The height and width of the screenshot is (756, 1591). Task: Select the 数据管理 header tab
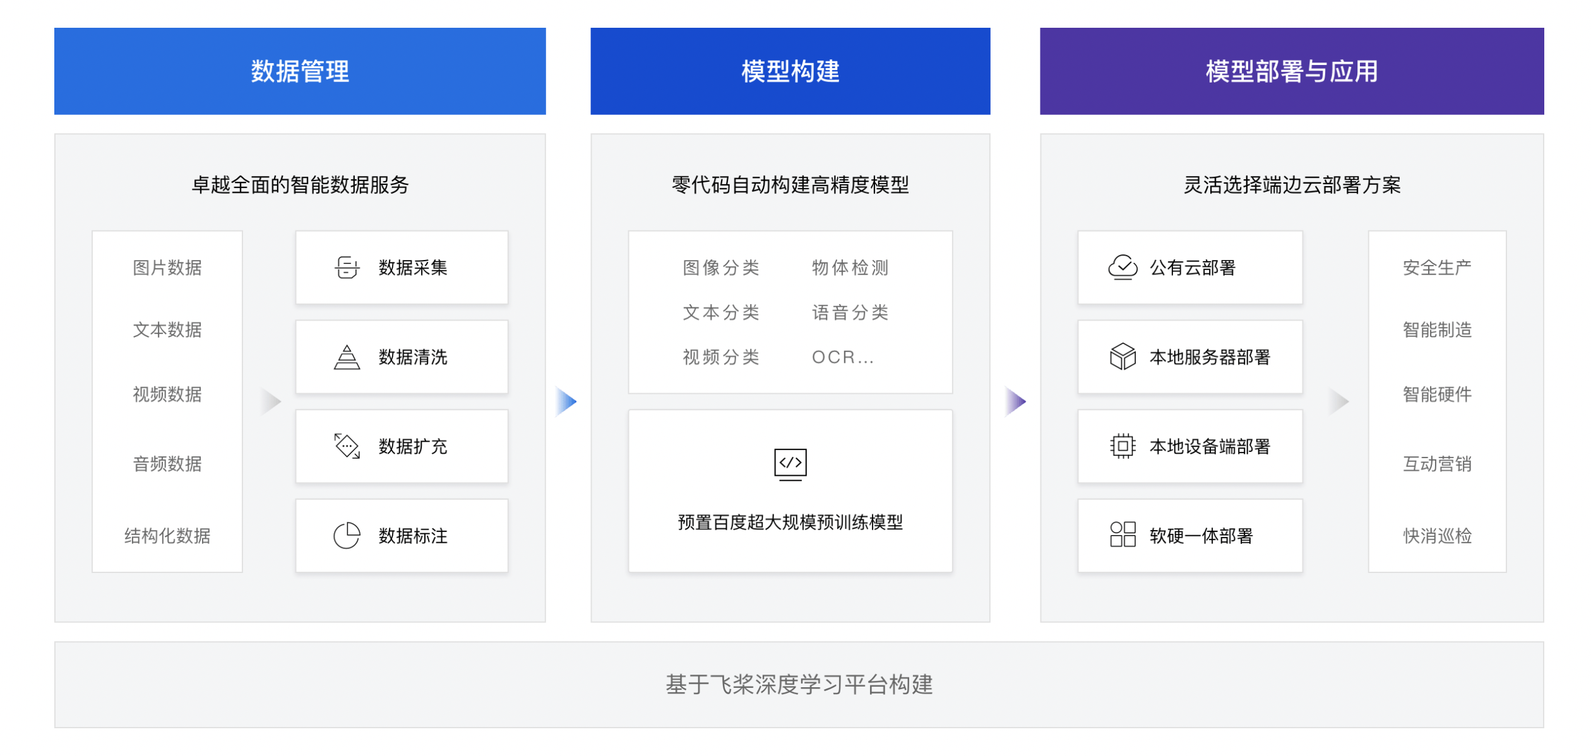(x=300, y=71)
